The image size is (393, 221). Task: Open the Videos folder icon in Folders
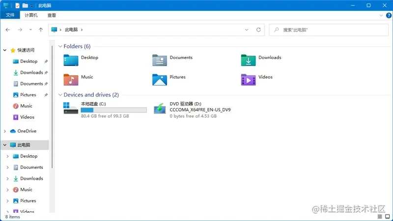(249, 80)
